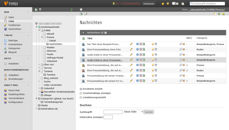This screenshot has height=130, width=229.
Task: Reload list with green arrows icon top right
Action: (219, 14)
